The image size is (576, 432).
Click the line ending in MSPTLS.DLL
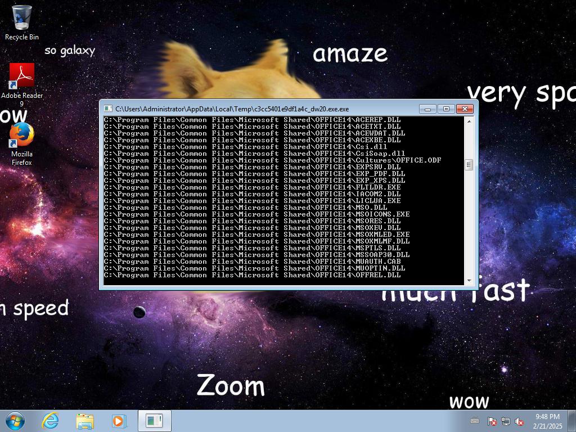[252, 247]
